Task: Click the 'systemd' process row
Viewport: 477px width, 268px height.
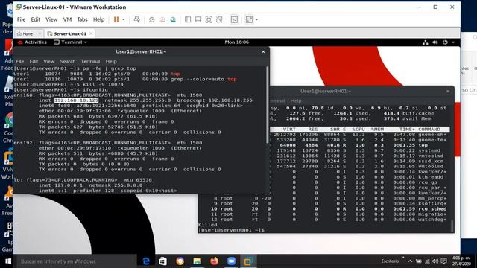Action: click(x=359, y=150)
